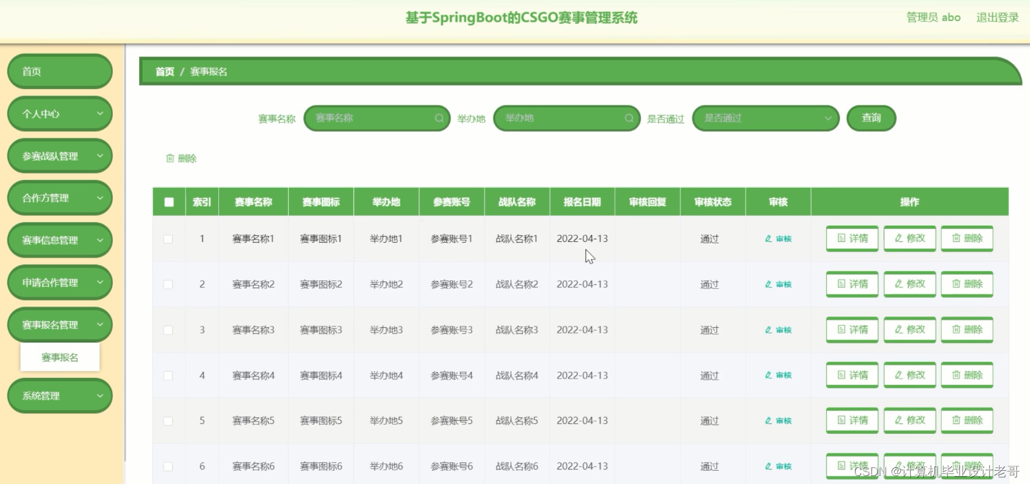Click the pencil 审核 icon in row 6
Viewport: 1030px width, 484px height.
(x=768, y=466)
